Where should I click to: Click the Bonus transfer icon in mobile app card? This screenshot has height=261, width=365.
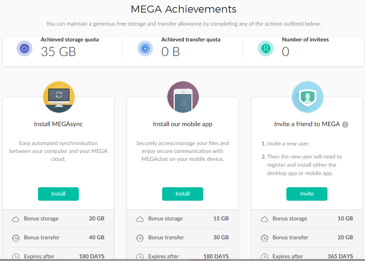140,238
